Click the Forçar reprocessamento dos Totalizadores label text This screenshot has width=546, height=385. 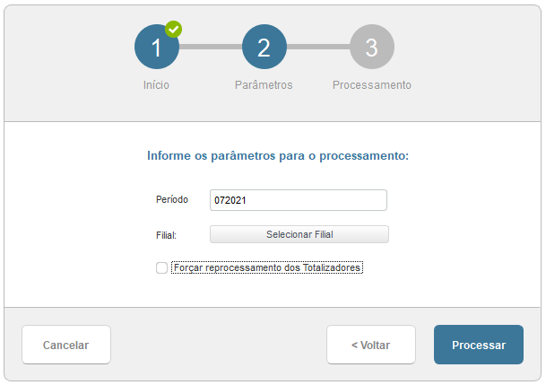tap(267, 267)
